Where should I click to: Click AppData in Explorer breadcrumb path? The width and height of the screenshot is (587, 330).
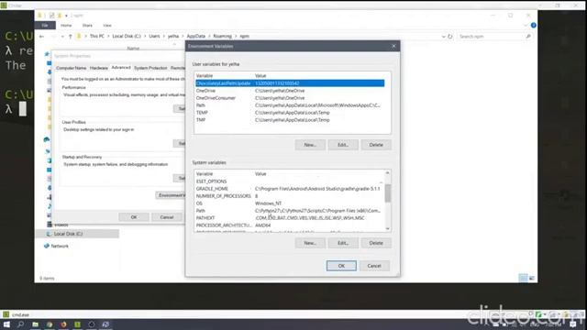pos(195,37)
